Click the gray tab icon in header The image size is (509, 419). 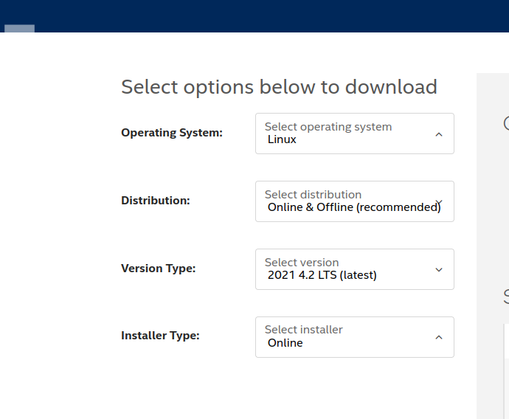(x=20, y=29)
